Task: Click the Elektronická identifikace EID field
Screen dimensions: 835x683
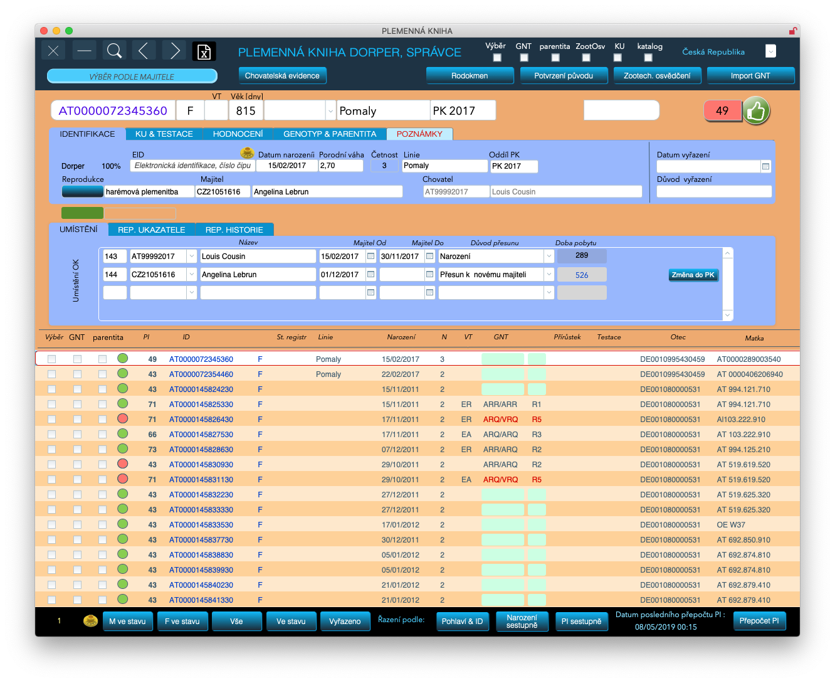Action: 192,166
